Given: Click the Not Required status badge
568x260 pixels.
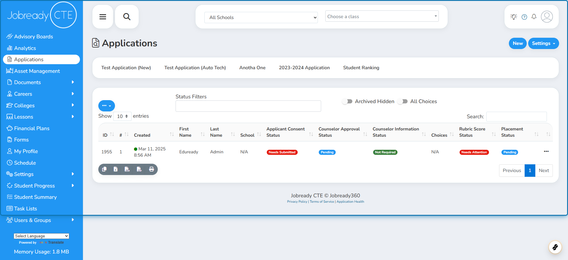Looking at the screenshot, I should (385, 152).
